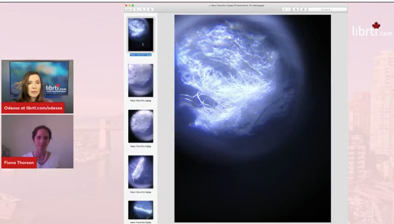This screenshot has width=394, height=224.
Task: Click the rotate icon in the toolbar
Action: (296, 9)
